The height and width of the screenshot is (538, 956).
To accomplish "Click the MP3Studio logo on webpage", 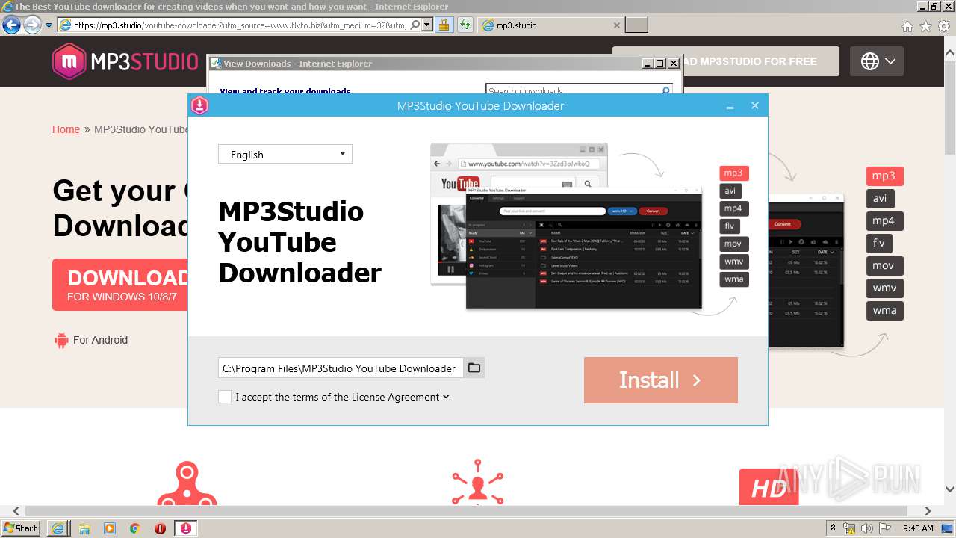I will point(125,61).
